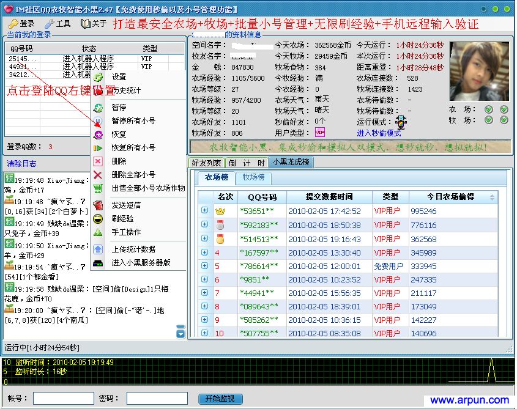Click the upload icon beside 上传统计数据
This screenshot has height=409, width=517.
coord(98,249)
